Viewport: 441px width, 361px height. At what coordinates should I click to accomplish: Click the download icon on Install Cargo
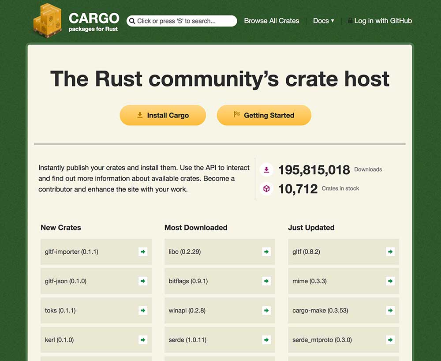140,115
